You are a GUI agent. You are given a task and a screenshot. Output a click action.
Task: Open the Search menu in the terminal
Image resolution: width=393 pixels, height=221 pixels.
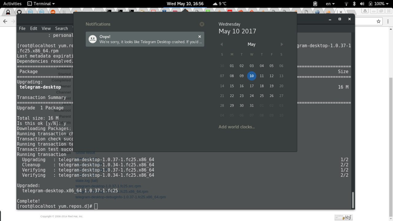(x=61, y=28)
